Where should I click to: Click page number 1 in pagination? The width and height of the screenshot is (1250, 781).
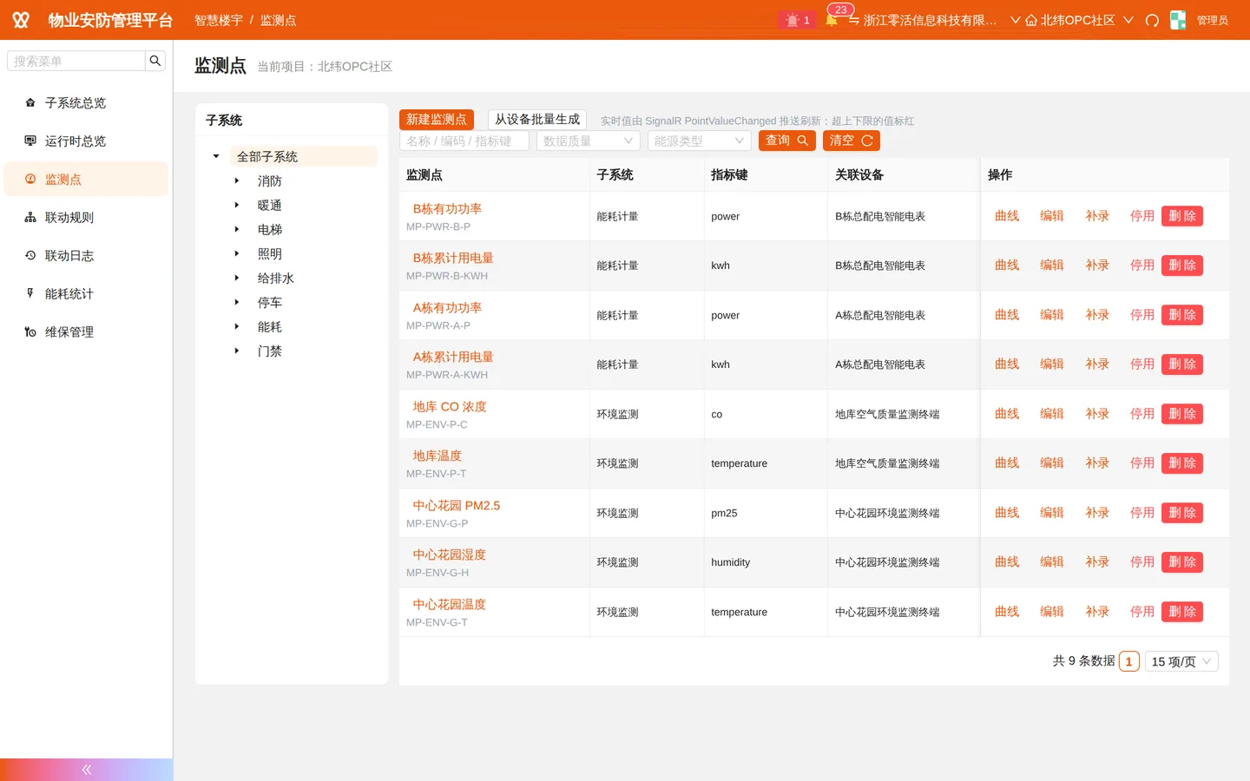pyautogui.click(x=1129, y=661)
